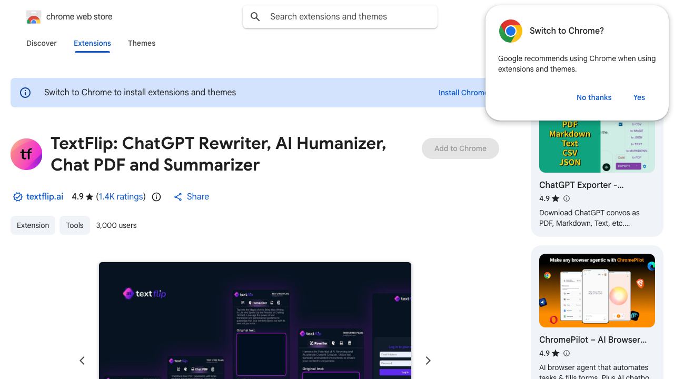This screenshot has width=674, height=379.
Task: Focus the Search extensions and themes field
Action: [340, 17]
